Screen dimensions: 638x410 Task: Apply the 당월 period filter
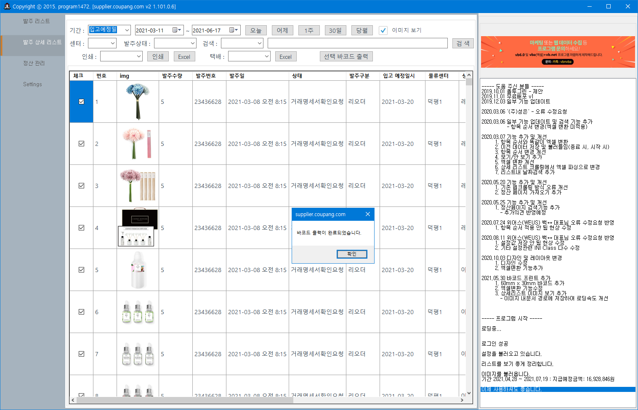tap(362, 30)
